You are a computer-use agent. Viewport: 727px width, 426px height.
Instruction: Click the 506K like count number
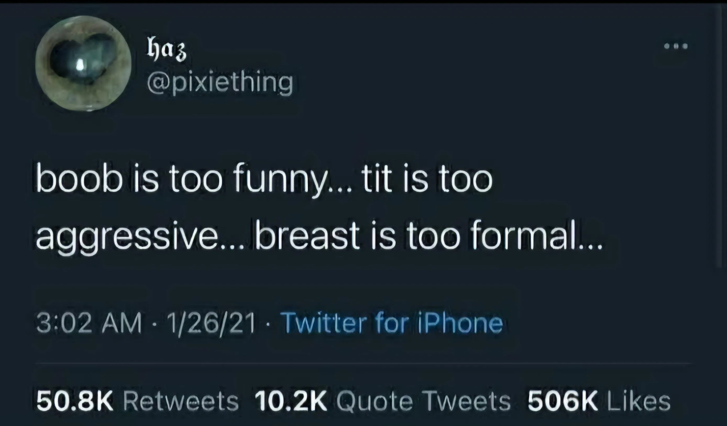pos(563,401)
